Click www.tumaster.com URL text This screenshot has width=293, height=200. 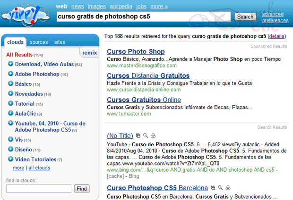click(x=129, y=114)
